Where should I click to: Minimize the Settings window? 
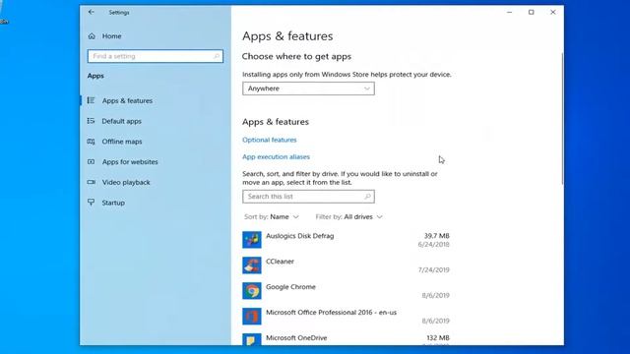pos(510,12)
